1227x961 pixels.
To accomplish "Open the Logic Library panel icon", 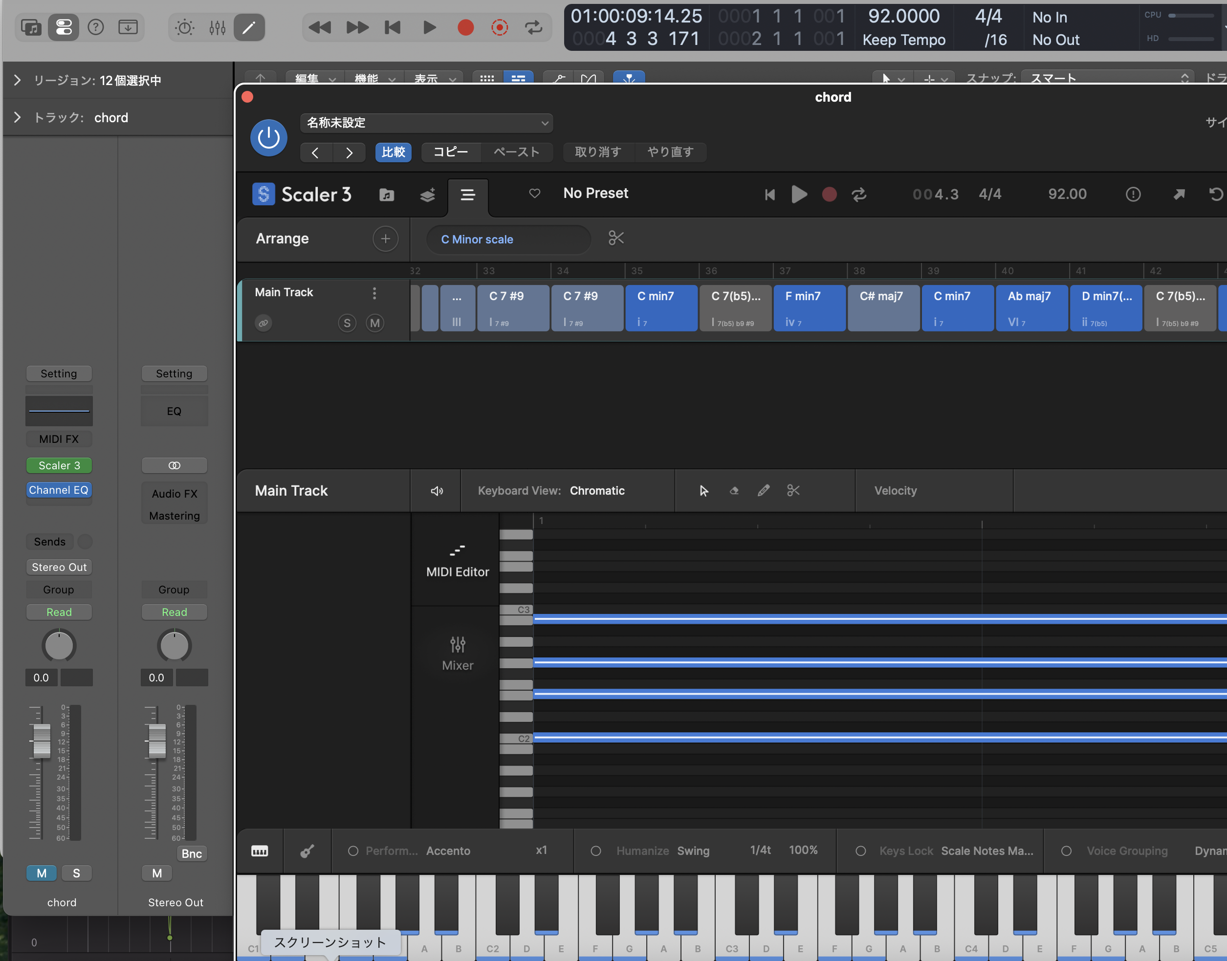I will [31, 27].
